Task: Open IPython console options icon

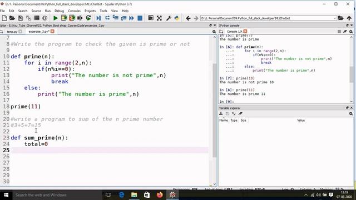Action: tap(351, 32)
